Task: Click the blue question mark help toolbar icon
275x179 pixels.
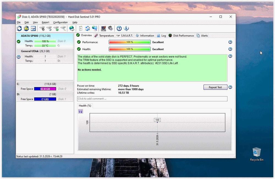Action: tap(119, 28)
